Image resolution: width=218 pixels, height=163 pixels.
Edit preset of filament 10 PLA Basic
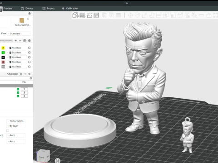(x=30, y=67)
